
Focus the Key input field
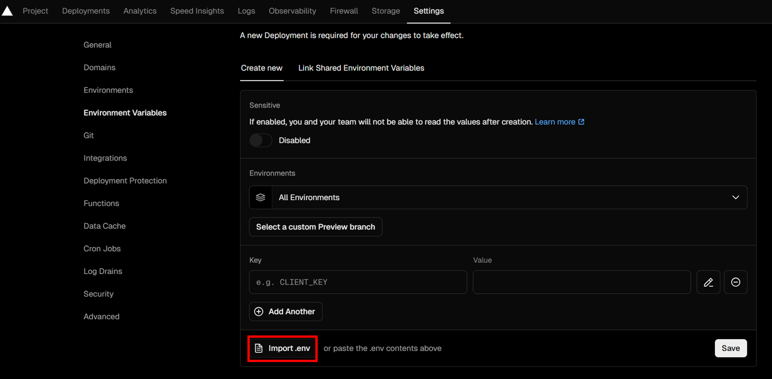358,282
